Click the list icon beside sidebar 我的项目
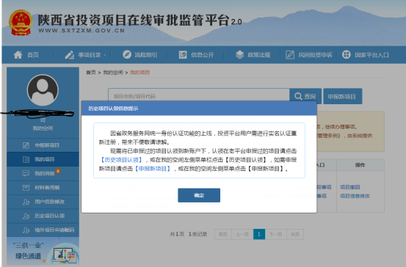 26,159
